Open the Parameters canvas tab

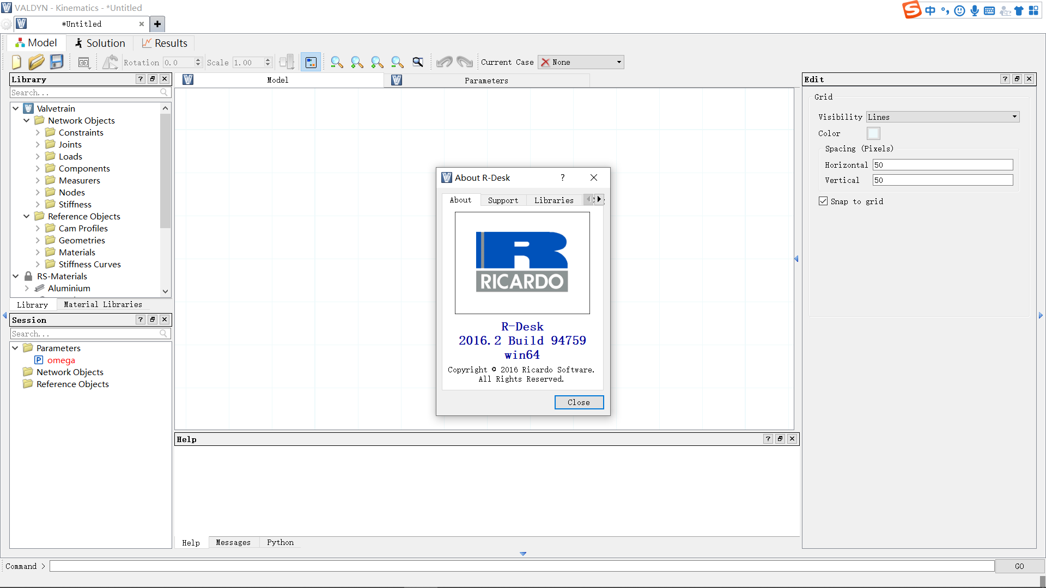[x=486, y=81]
